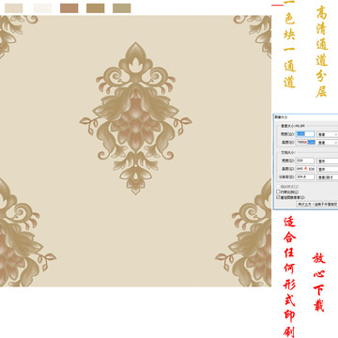Open the resolution unit dropdown
This screenshot has width=338, height=338.
[328, 177]
